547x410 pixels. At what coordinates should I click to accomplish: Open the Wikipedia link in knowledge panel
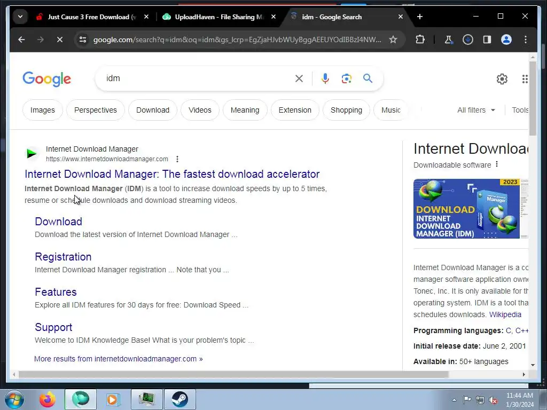(x=505, y=314)
